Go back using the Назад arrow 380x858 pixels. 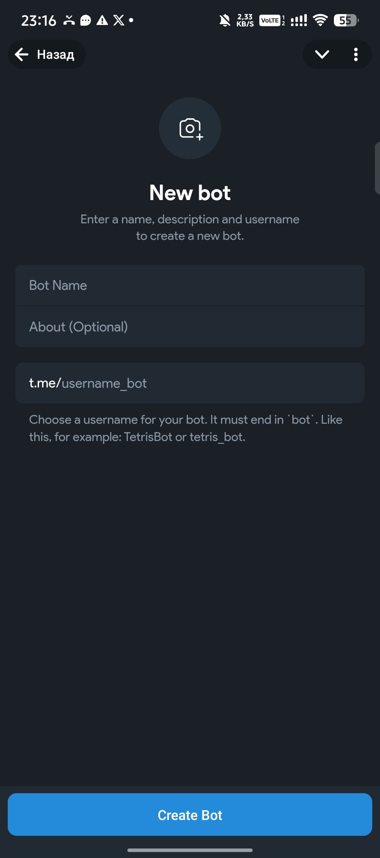point(22,54)
